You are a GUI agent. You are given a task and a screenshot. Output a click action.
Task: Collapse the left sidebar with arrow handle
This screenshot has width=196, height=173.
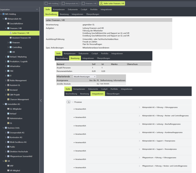41,100
